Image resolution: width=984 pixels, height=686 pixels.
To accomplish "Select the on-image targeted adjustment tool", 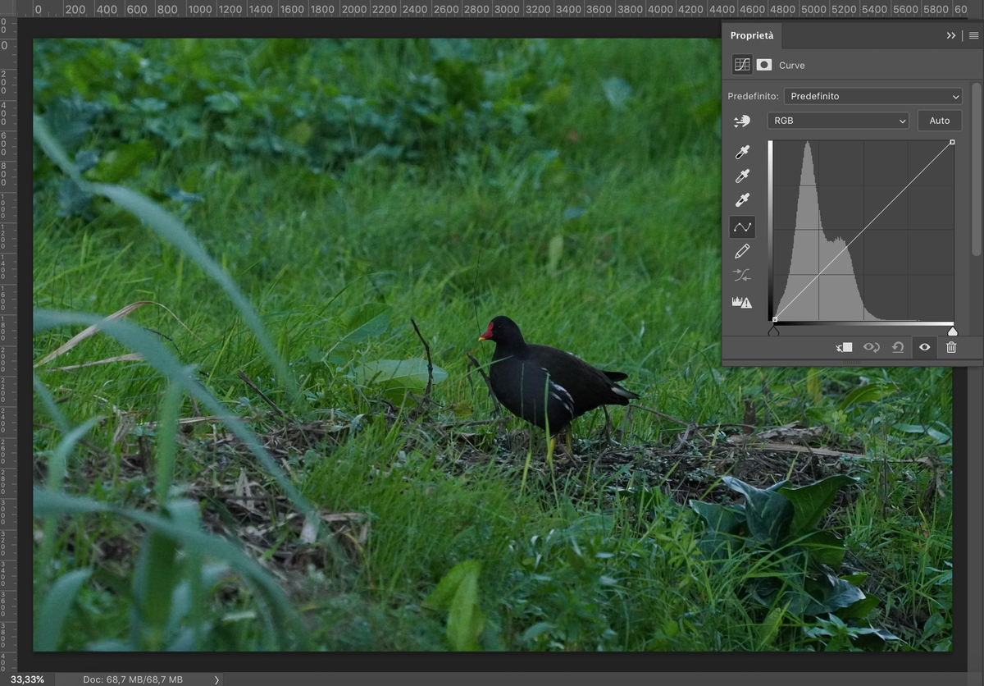I will [x=741, y=121].
